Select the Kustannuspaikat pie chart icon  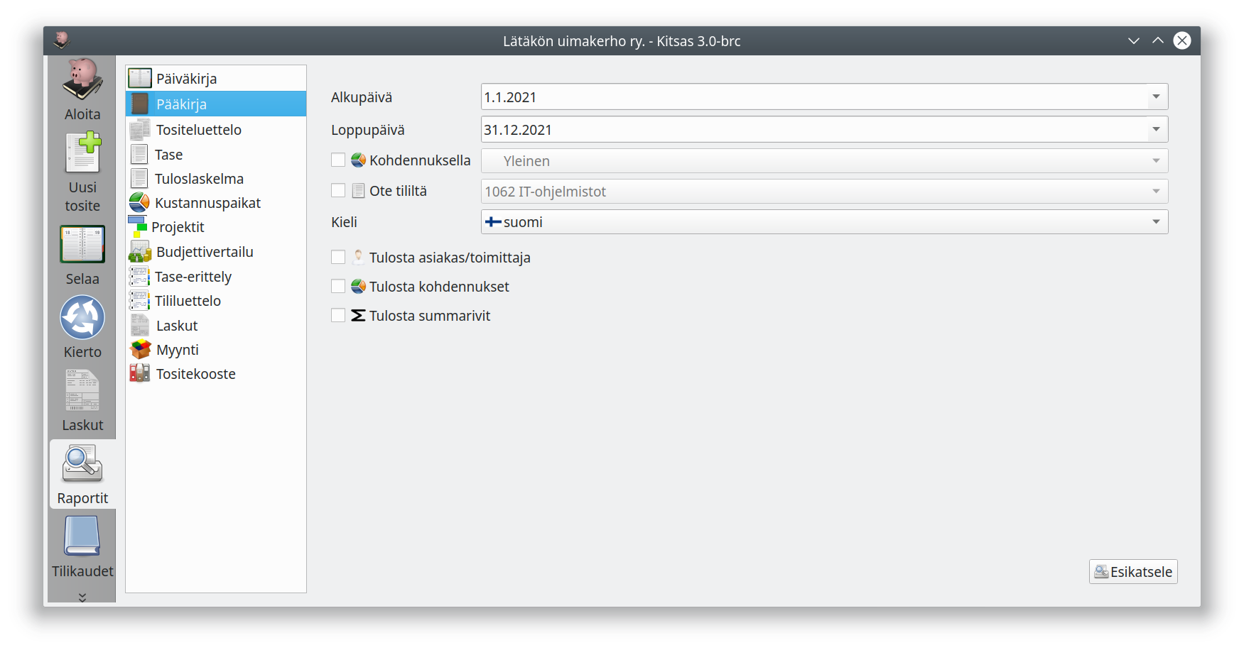pos(139,202)
